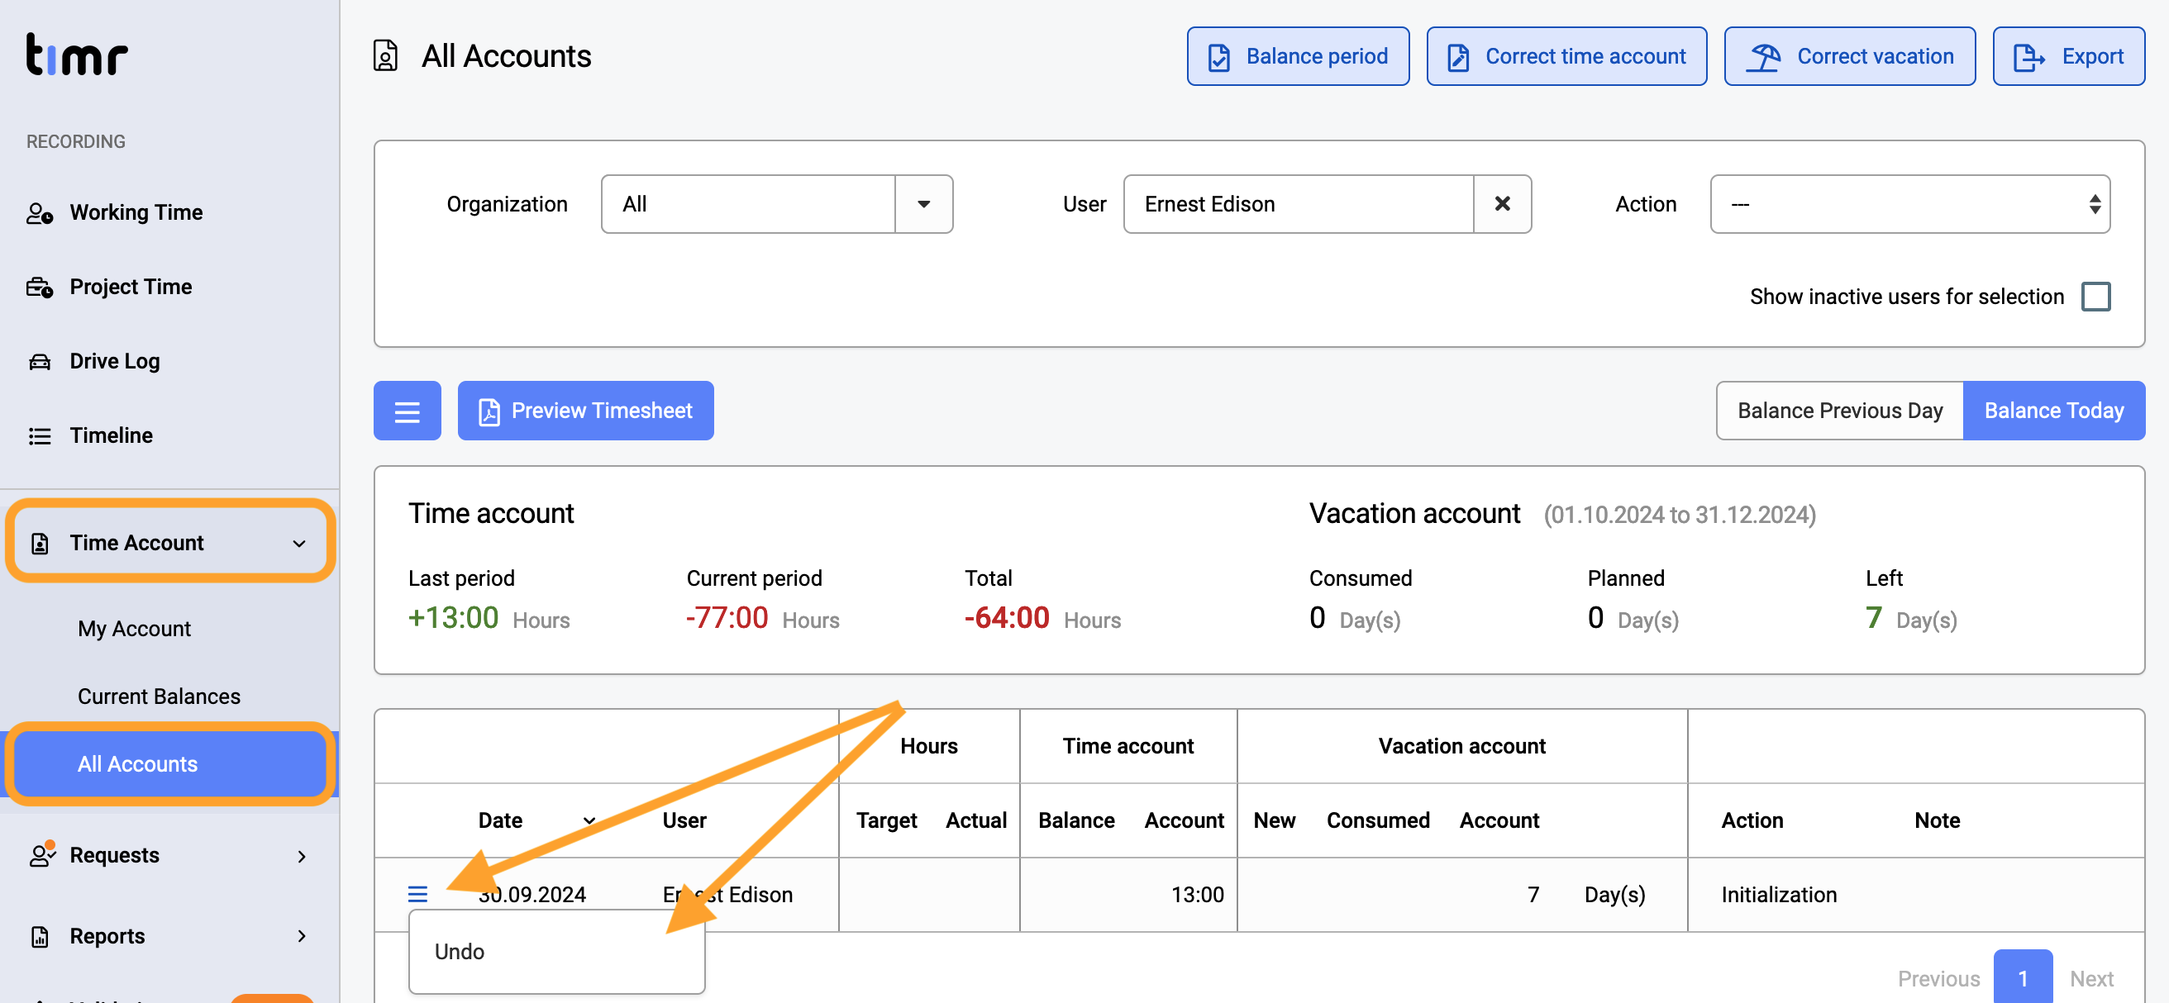Click the -64:00 total value
The image size is (2169, 1003).
point(1006,619)
